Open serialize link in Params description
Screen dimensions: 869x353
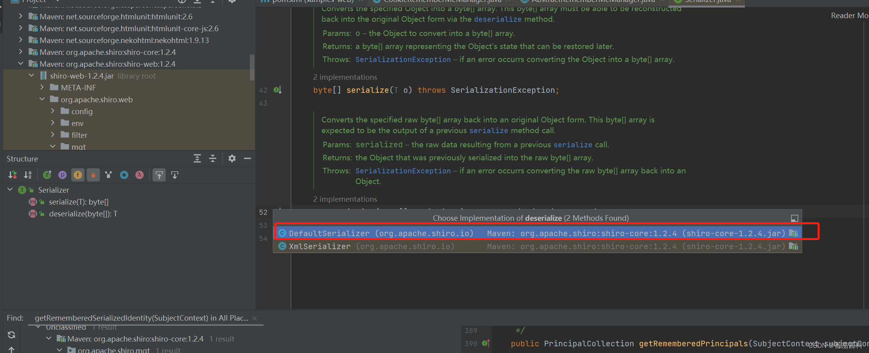click(x=573, y=145)
